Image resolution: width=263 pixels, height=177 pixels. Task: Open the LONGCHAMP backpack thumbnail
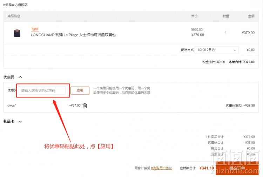coord(17,33)
